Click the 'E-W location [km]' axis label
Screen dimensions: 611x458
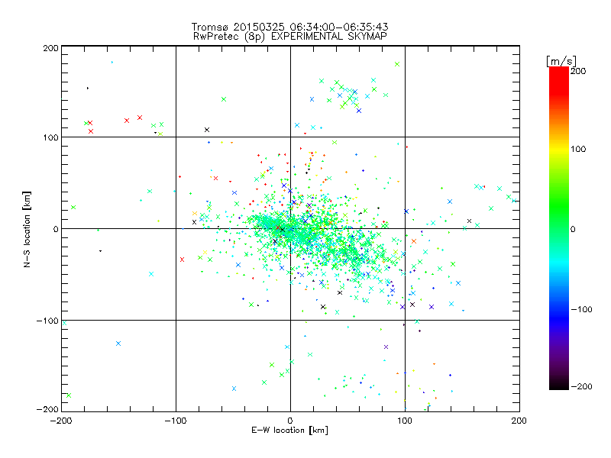[x=289, y=430]
